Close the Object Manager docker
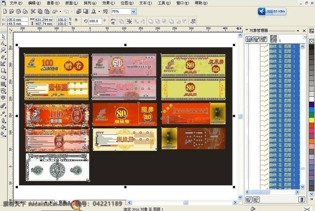Viewport: 315px width, 211px height. point(304,31)
